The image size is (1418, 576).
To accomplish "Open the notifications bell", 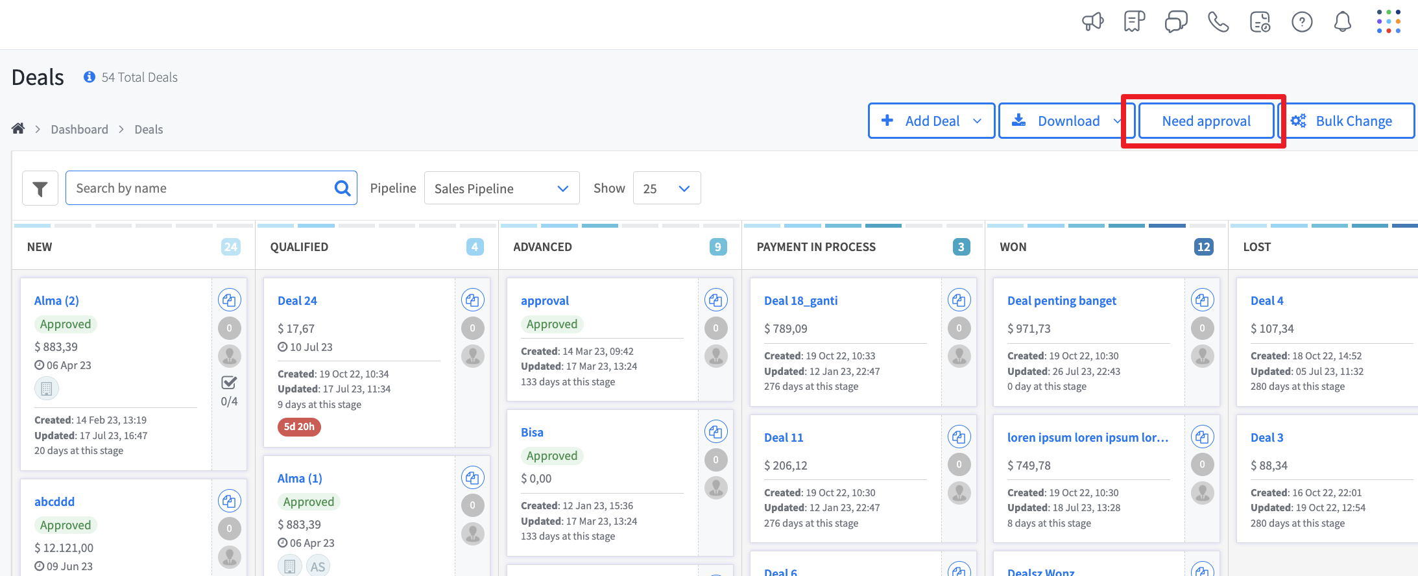I will pos(1343,22).
